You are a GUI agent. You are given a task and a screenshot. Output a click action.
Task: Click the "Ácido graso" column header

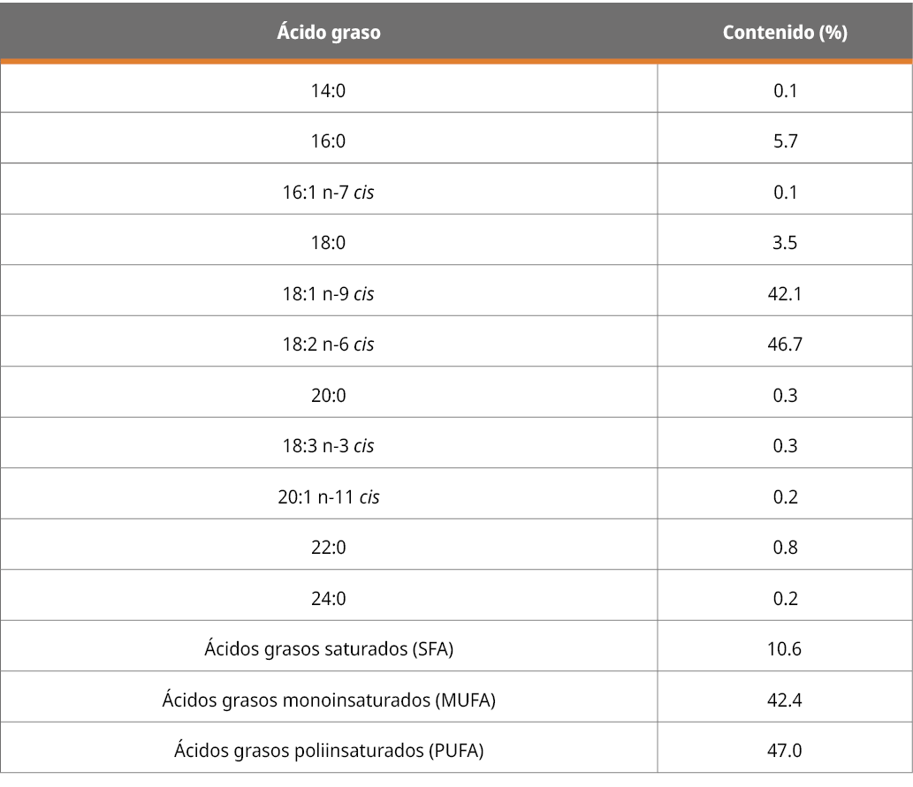pos(328,33)
